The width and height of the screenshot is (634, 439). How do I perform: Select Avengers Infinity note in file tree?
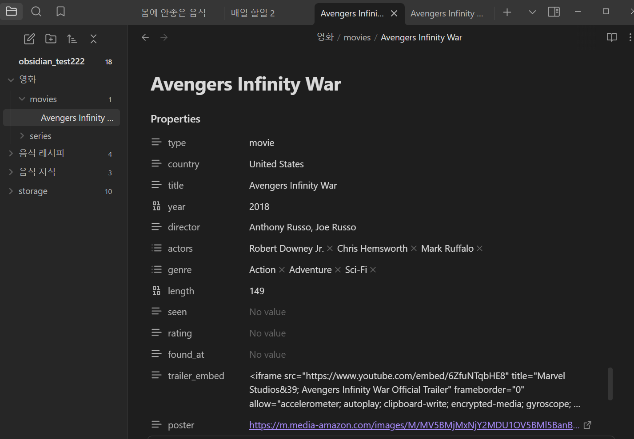pos(62,118)
